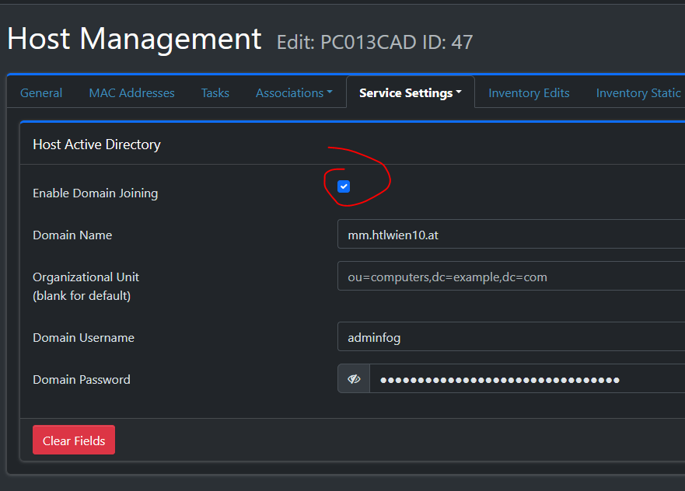Switch to the MAC Addresses tab

(131, 93)
